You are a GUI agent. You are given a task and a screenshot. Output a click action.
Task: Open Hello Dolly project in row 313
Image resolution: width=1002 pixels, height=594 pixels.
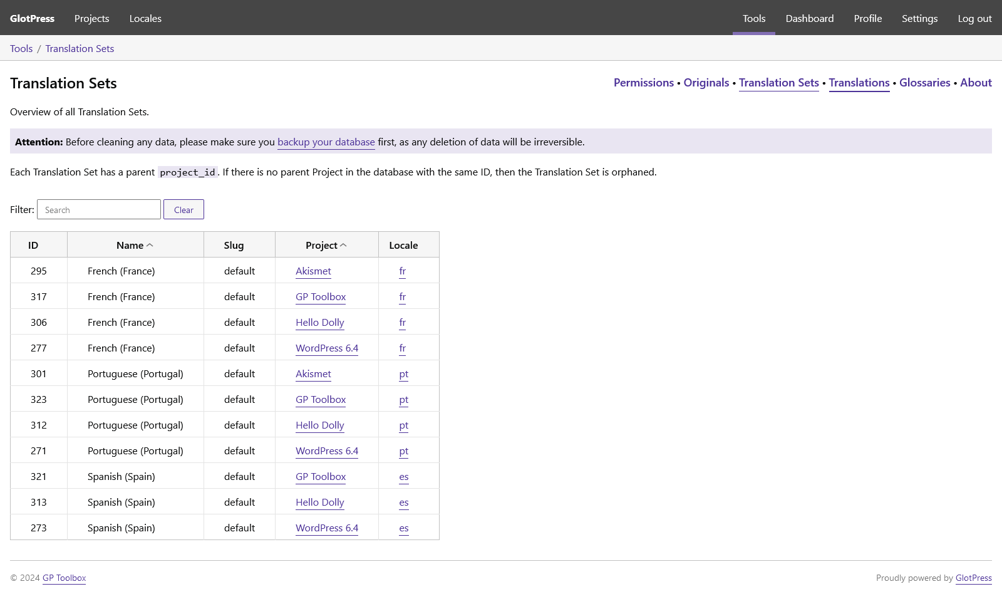320,502
